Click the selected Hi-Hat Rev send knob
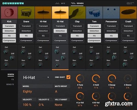The width and height of the screenshot is (137, 110). (57, 64)
